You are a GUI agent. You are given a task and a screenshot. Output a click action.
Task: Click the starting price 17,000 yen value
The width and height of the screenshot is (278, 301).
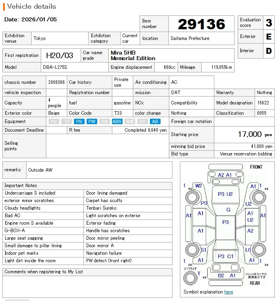[x=255, y=134]
